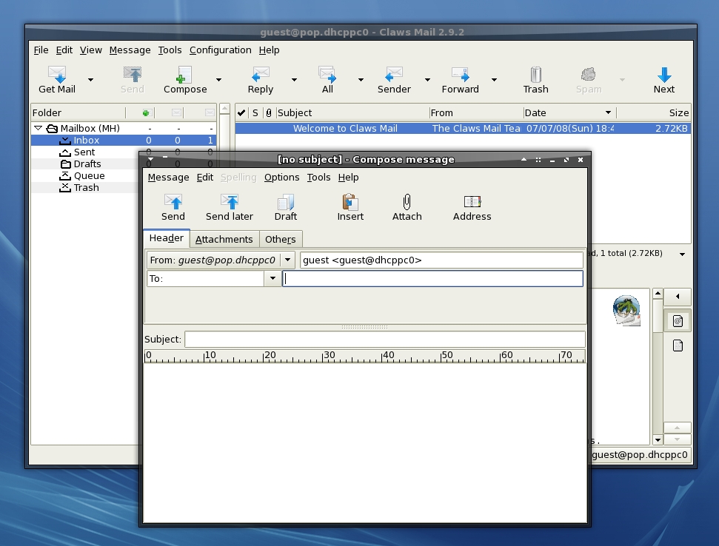
Task: Click the Attach paperclip icon
Action: 407,201
